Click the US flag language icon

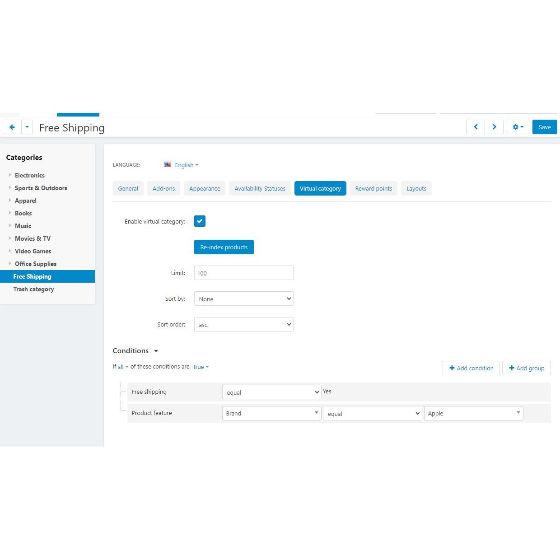click(x=168, y=165)
